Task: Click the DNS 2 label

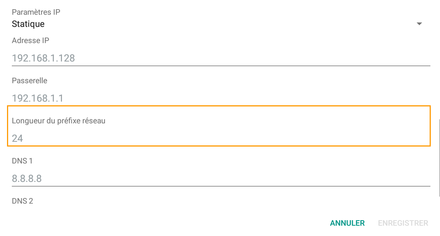Action: pos(22,201)
